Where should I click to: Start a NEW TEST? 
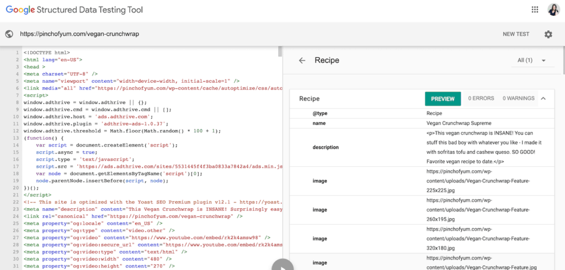point(516,34)
